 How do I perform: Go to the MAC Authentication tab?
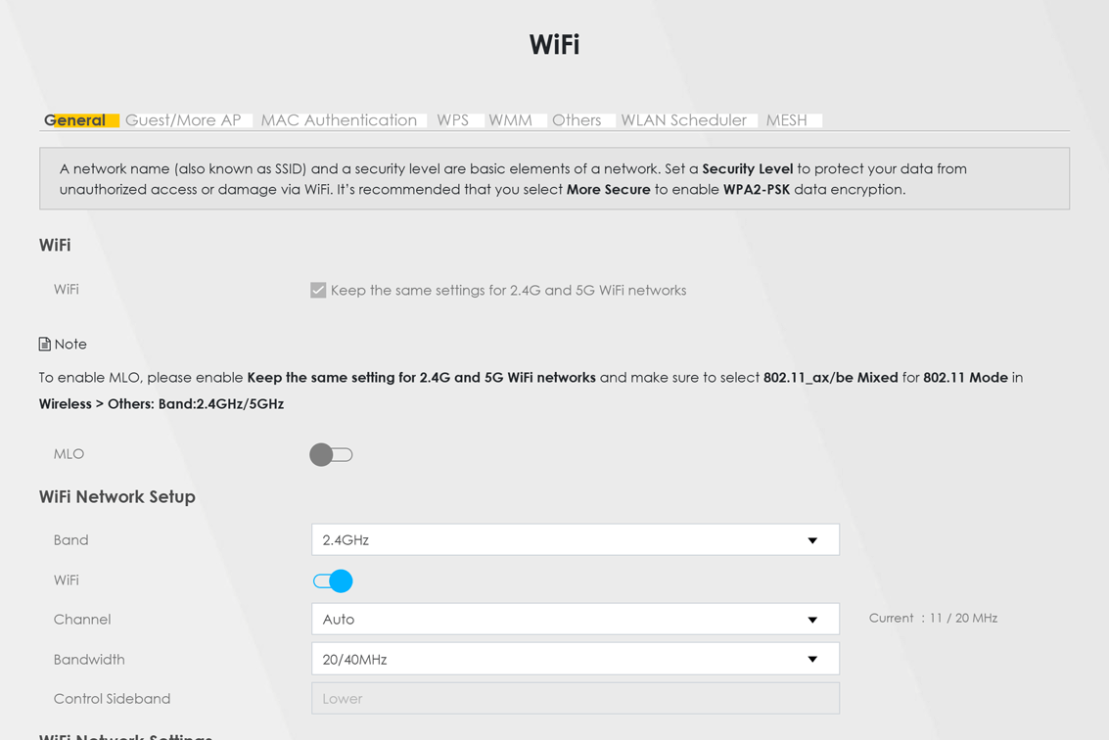pyautogui.click(x=339, y=120)
